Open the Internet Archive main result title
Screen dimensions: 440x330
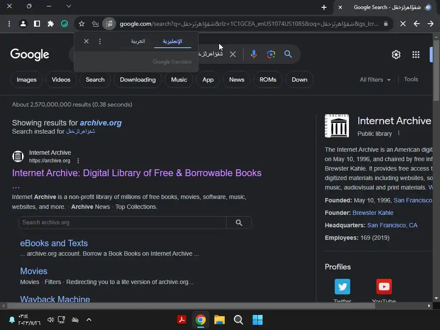[x=137, y=173]
